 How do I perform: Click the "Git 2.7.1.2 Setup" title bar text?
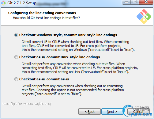(22, 3)
